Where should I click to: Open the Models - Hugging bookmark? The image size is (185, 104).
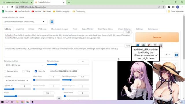(62, 11)
